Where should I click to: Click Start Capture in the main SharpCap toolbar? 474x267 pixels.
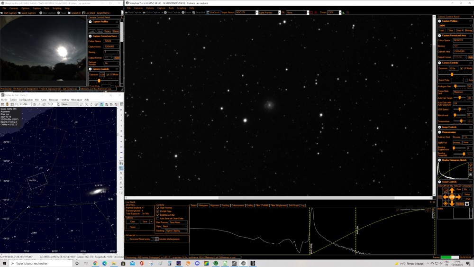[x=133, y=12]
